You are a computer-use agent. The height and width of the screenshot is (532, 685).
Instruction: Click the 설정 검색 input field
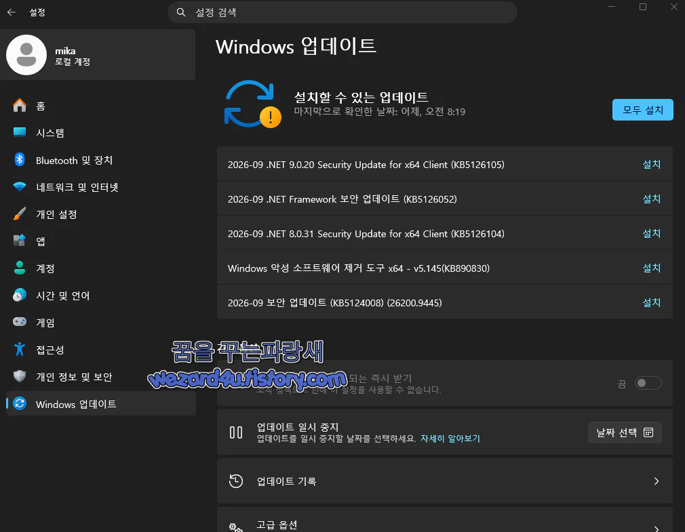[x=342, y=12]
